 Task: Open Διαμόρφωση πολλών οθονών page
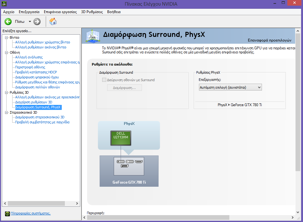point(38,87)
